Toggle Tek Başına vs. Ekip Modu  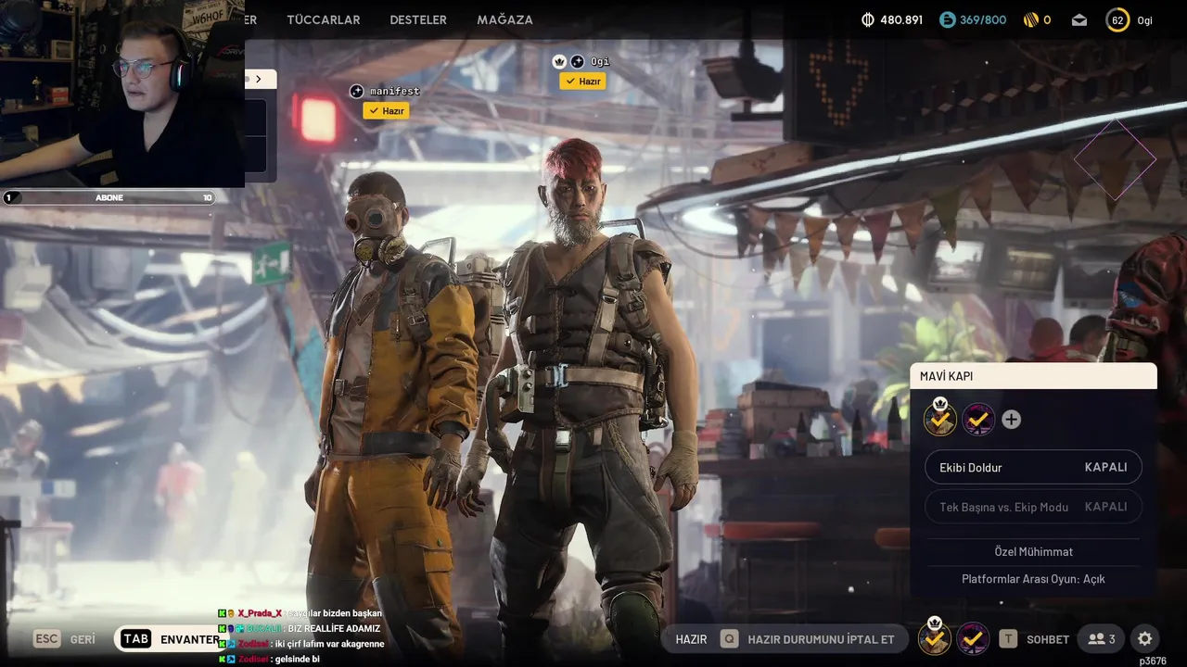click(1033, 507)
